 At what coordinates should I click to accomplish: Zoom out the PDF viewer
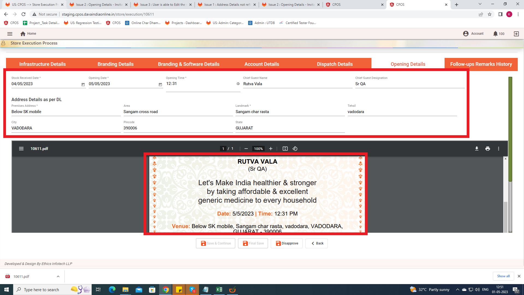pos(246,149)
